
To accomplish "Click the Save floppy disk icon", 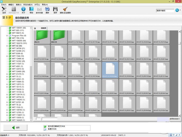I will pyautogui.click(x=55, y=9).
